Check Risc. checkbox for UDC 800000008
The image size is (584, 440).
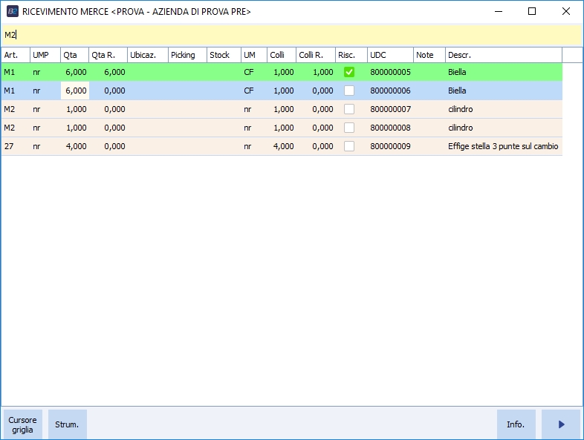(349, 128)
